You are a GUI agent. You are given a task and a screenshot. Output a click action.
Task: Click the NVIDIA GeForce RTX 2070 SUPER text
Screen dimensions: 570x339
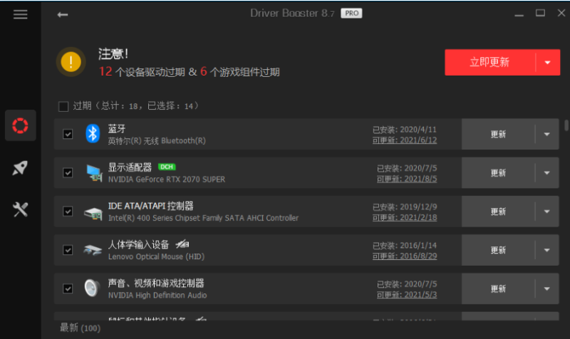167,179
